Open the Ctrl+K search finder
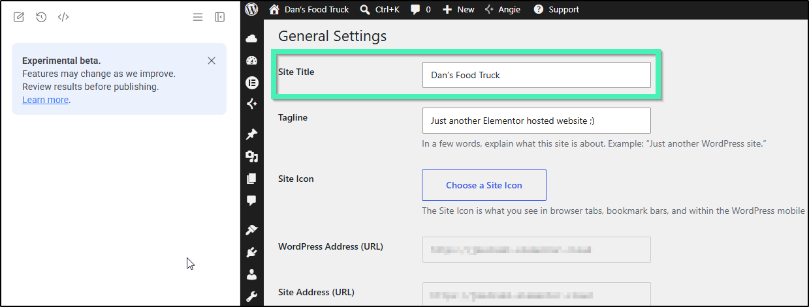Screen dimensions: 809x307 [379, 9]
